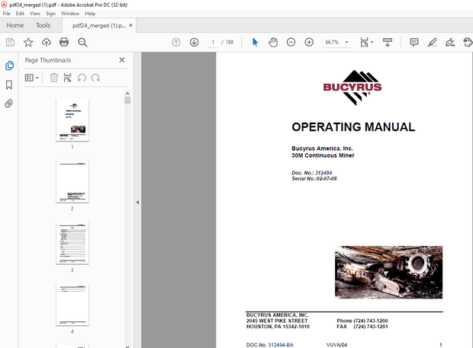Go to next page arrow

click(195, 42)
